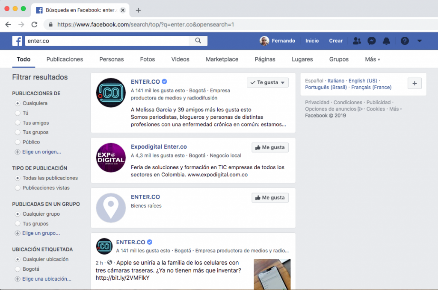Image resolution: width=438 pixels, height=290 pixels.
Task: Click Me gusta for Expodigital Enter.co
Action: coord(270,147)
